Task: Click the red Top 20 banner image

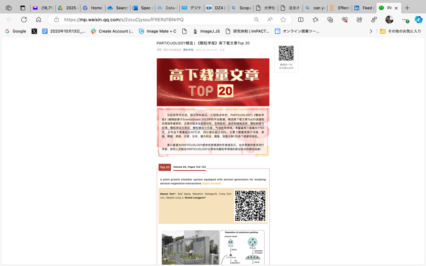Action: click(213, 82)
